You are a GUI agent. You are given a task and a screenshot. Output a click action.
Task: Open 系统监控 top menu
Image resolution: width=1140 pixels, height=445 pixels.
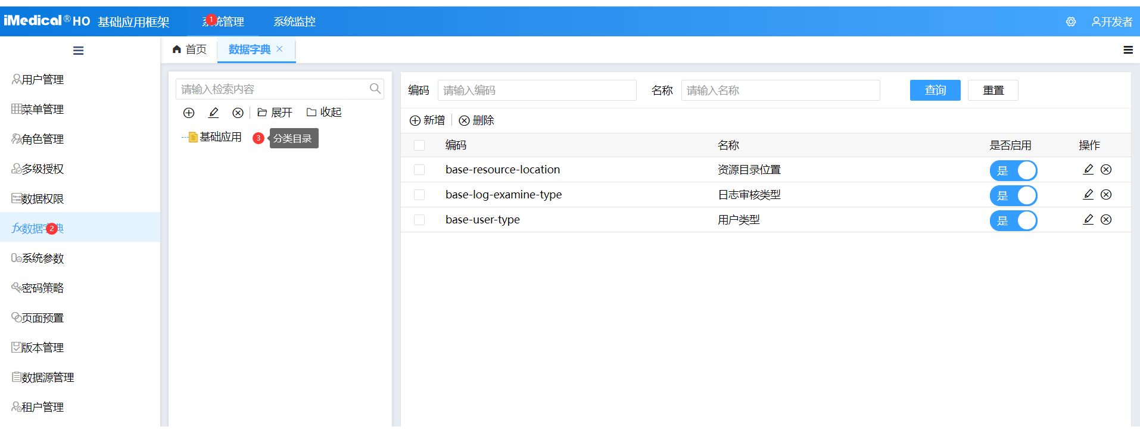(x=294, y=22)
